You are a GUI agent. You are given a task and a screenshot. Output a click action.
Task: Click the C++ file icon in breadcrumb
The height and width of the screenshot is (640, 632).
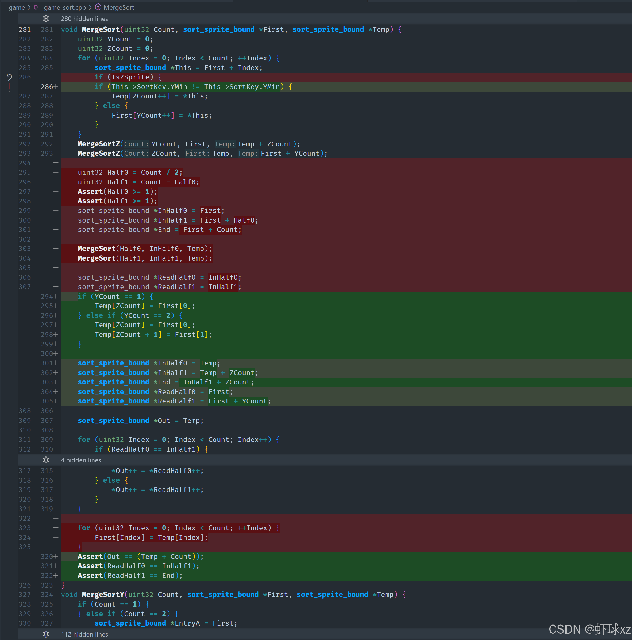37,7
